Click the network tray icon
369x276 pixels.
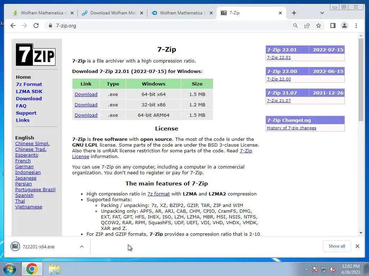[x=324, y=270]
